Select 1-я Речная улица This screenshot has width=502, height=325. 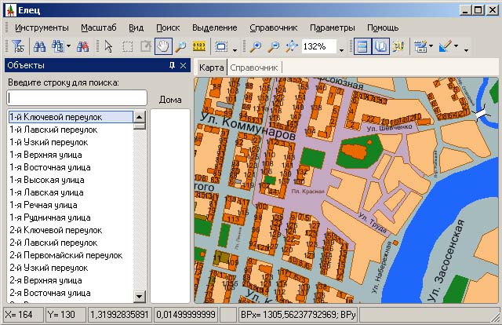tap(71, 205)
